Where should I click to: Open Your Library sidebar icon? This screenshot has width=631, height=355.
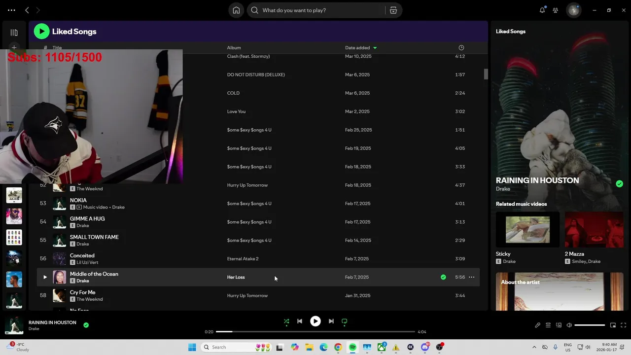tap(14, 33)
